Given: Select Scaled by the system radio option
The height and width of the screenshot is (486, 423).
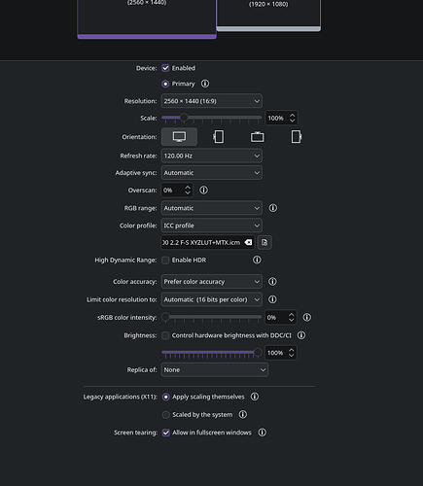Looking at the screenshot, I should point(166,415).
